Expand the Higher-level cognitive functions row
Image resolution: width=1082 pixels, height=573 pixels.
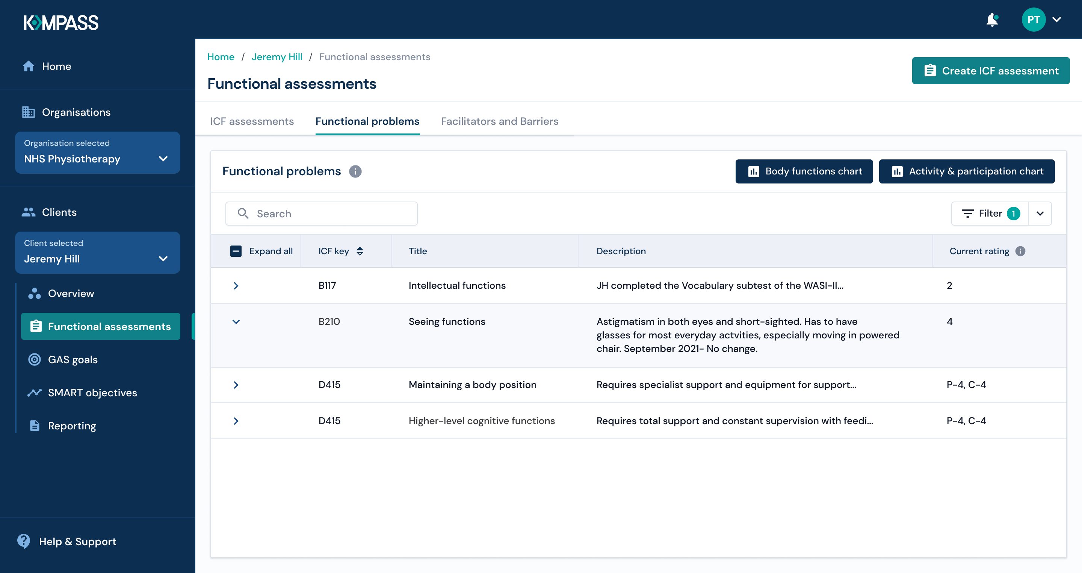[236, 421]
